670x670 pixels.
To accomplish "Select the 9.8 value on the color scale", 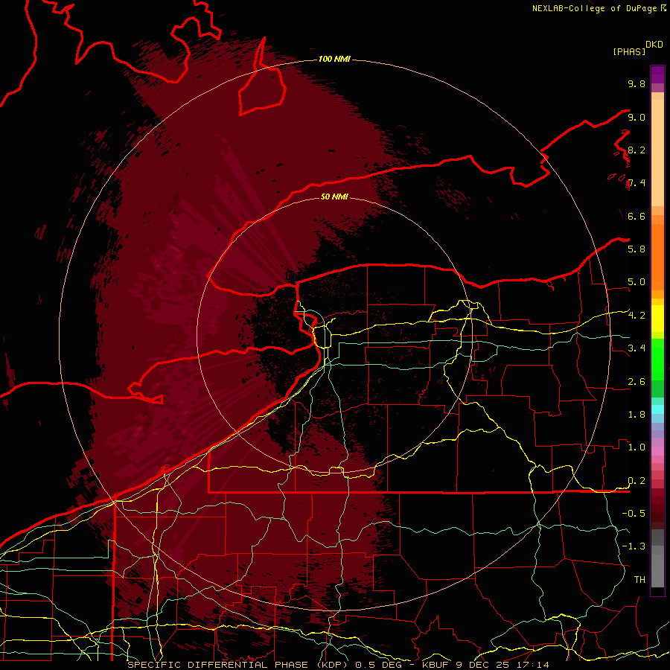I will (636, 83).
